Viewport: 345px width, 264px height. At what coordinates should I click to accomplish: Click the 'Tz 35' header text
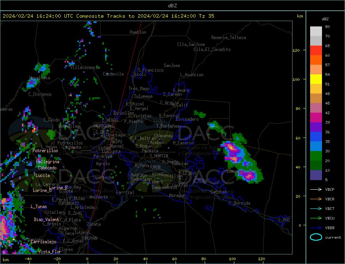coord(206,16)
